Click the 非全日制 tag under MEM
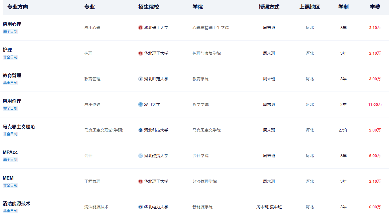The image size is (389, 219). click(10, 185)
